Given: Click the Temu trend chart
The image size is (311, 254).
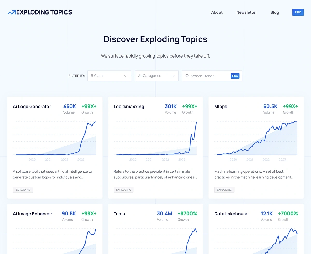Looking at the screenshot, I should pos(155,241).
